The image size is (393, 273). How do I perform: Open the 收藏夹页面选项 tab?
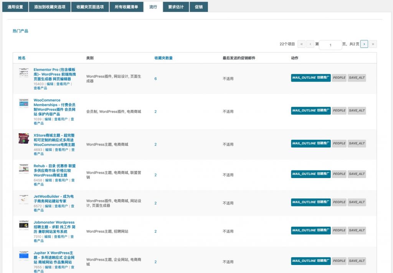pos(90,7)
